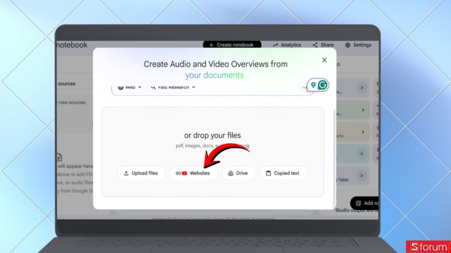Choose Drive as the source
Viewport: 451px width, 253px height.
[x=239, y=173]
